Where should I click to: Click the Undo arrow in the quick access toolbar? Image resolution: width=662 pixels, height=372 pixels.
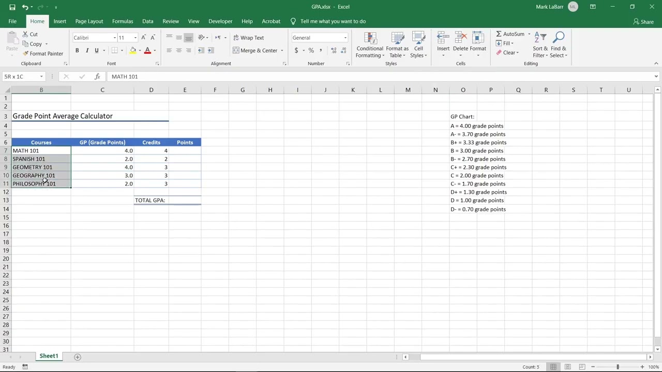coord(24,7)
